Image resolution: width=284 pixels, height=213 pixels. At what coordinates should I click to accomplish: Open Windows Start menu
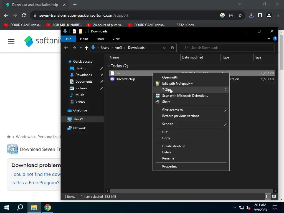coord(7,207)
